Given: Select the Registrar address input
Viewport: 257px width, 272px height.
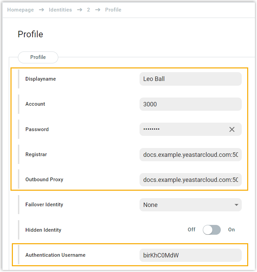Looking at the screenshot, I should (x=190, y=154).
